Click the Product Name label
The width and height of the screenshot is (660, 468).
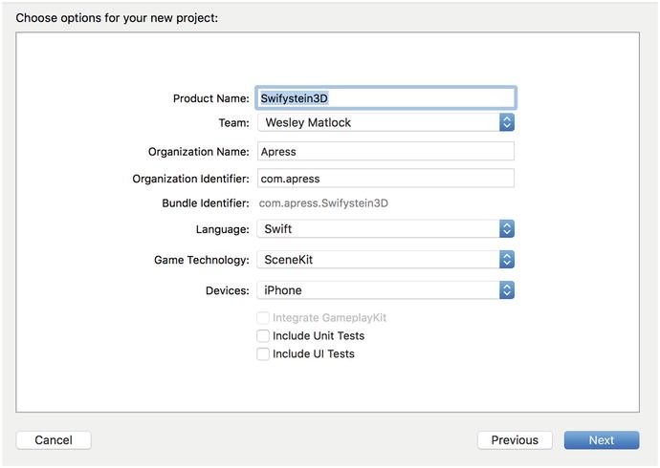[x=210, y=98]
